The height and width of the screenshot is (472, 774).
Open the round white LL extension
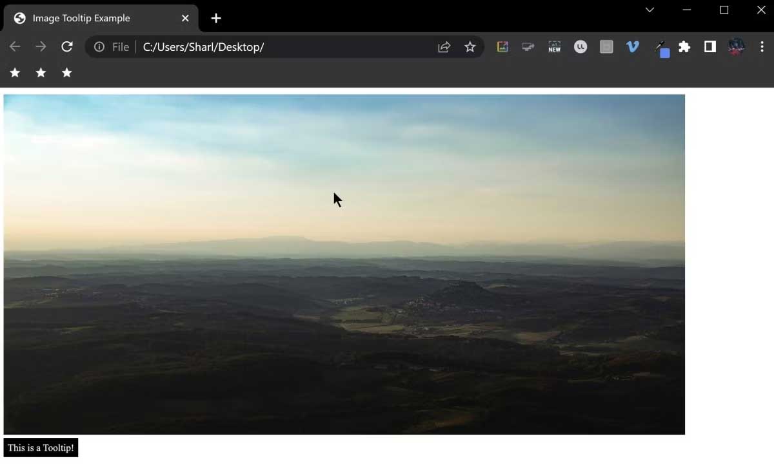click(x=580, y=46)
